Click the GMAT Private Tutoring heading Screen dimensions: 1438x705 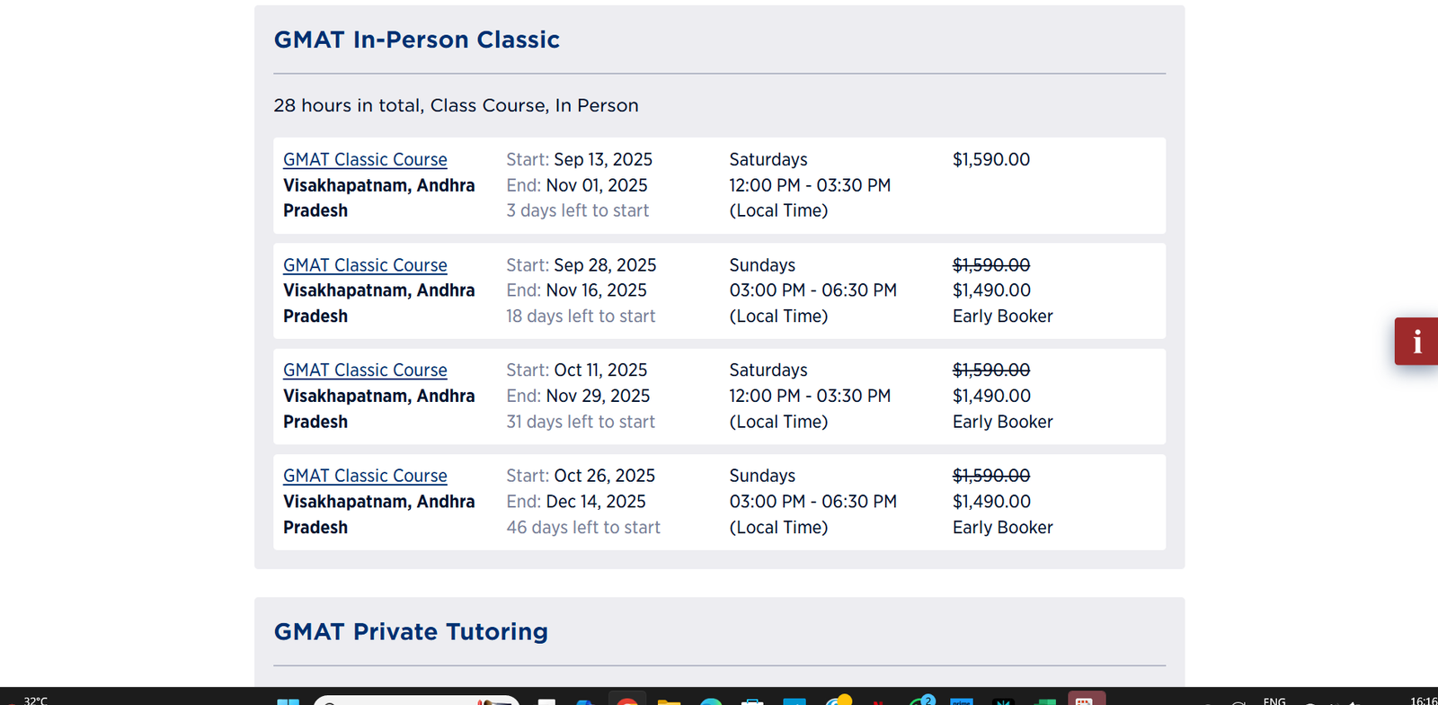(411, 632)
